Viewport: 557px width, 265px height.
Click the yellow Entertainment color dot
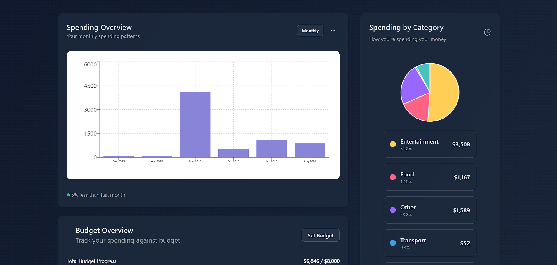pos(393,144)
